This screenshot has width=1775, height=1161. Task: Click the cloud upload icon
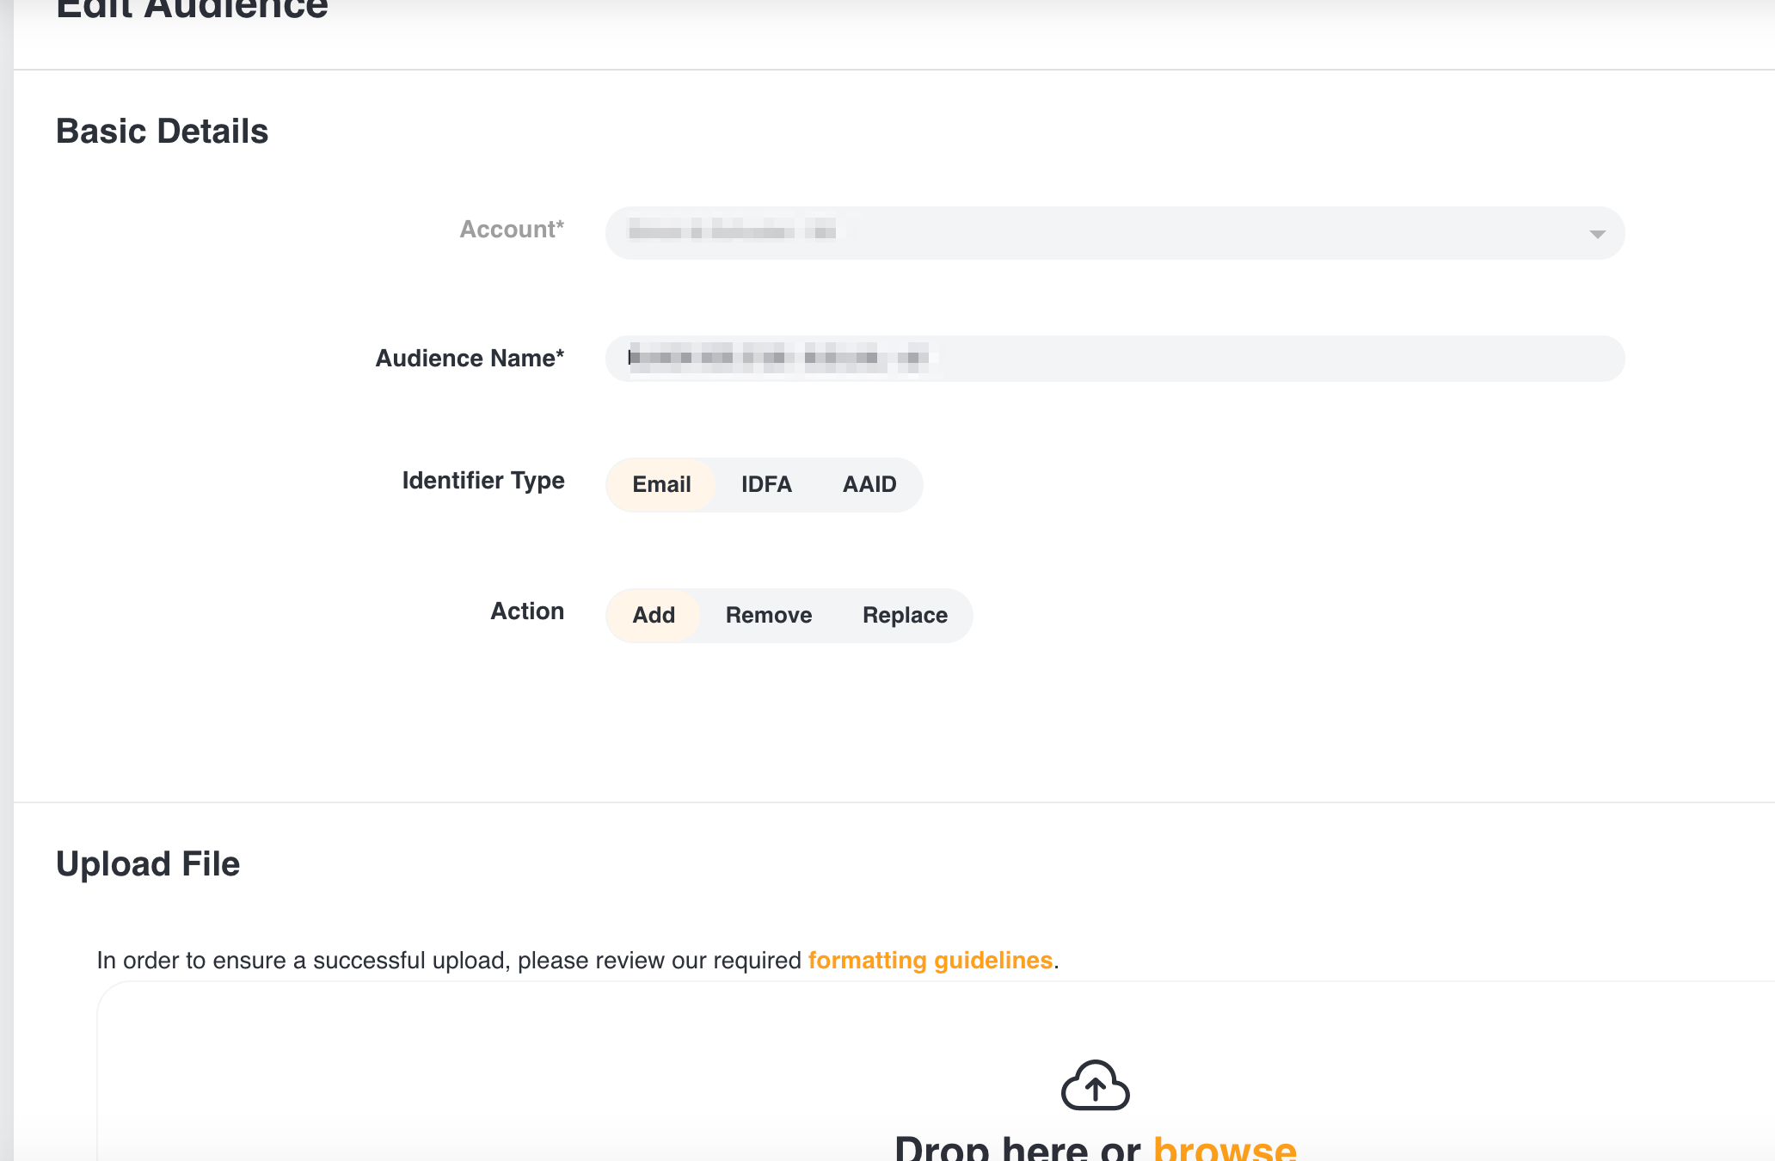click(1095, 1085)
